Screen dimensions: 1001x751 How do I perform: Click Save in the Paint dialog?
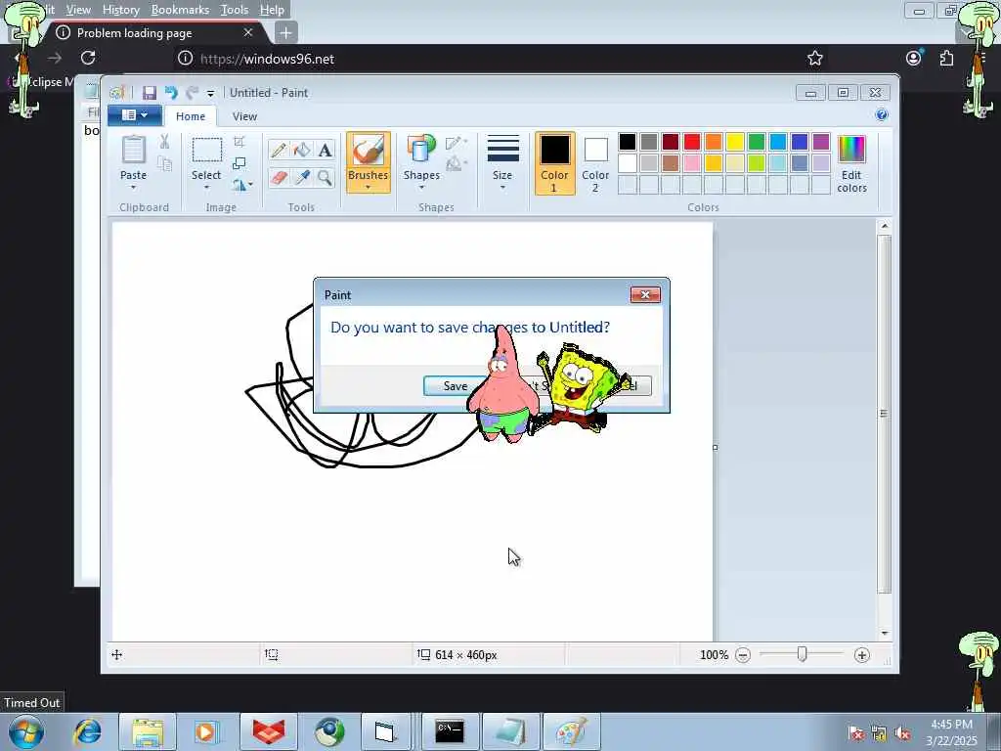[x=456, y=385]
